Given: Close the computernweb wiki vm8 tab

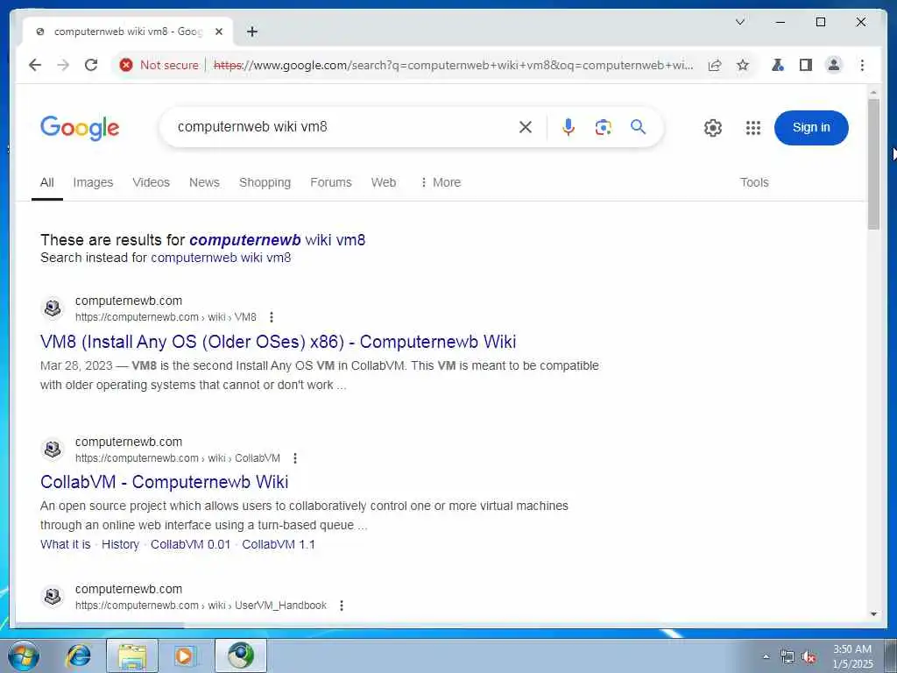Looking at the screenshot, I should click(x=218, y=32).
